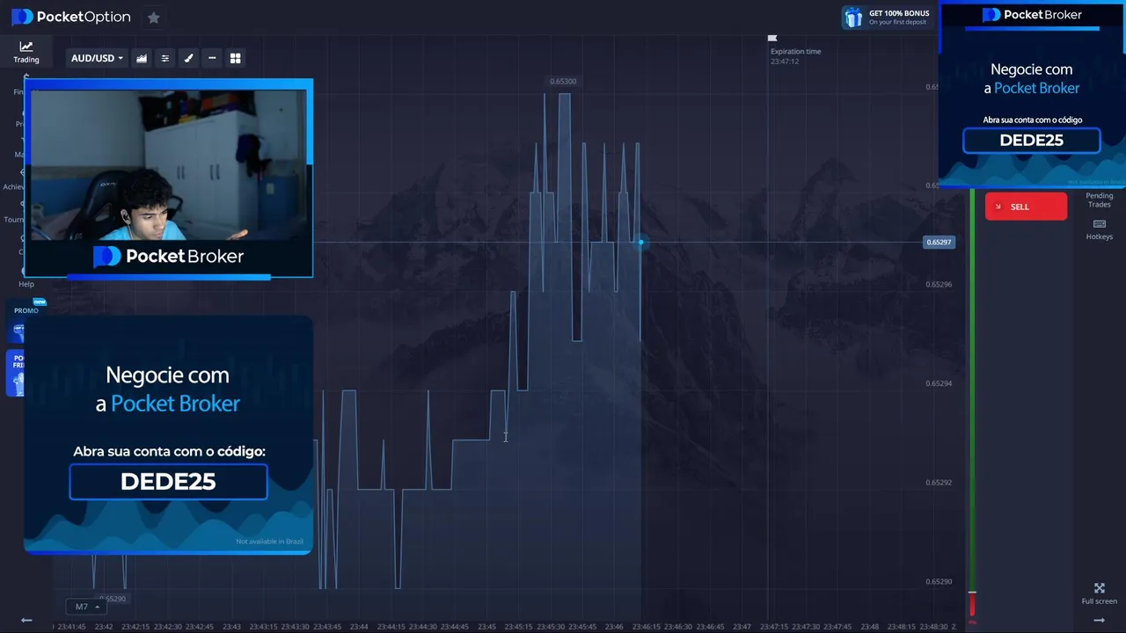
Task: Click the PocketOption logo
Action: click(x=70, y=17)
